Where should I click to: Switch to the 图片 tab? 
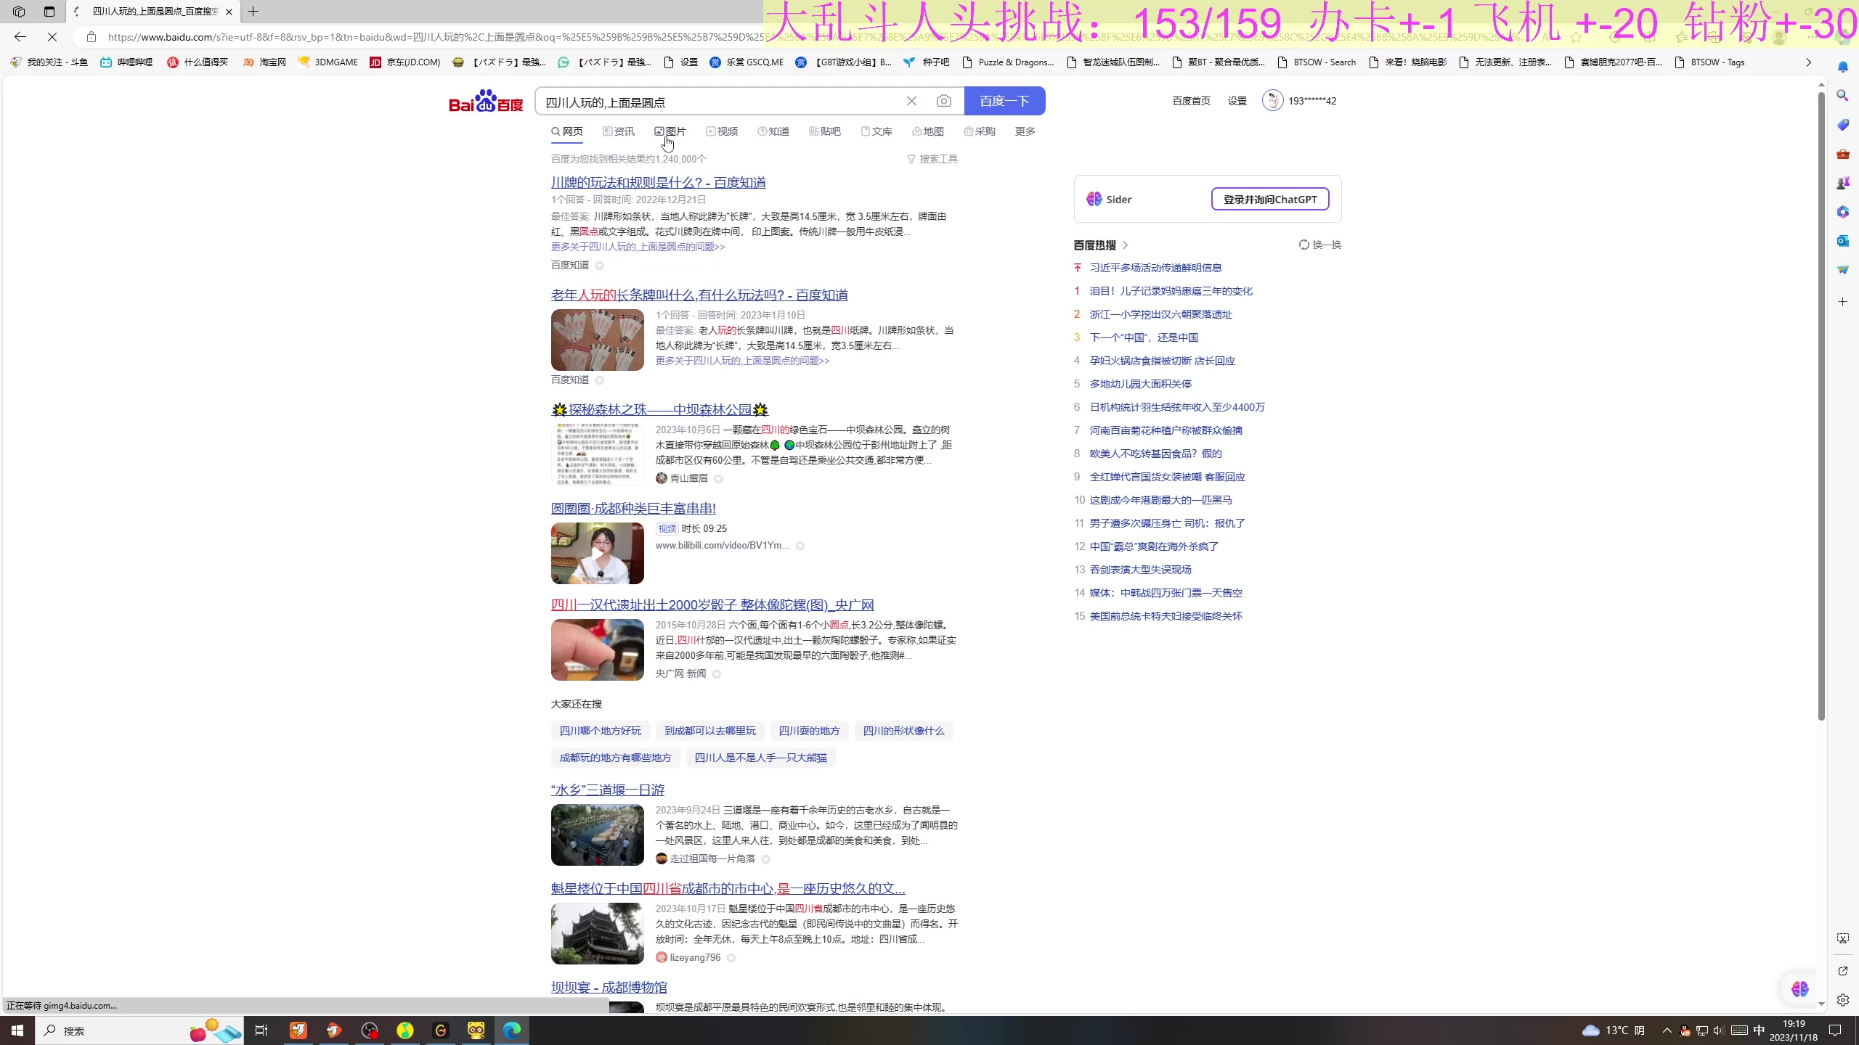click(670, 131)
